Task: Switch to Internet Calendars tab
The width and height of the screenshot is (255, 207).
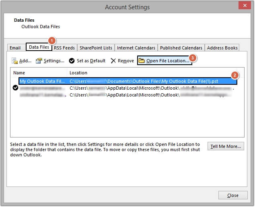Action: pyautogui.click(x=136, y=48)
